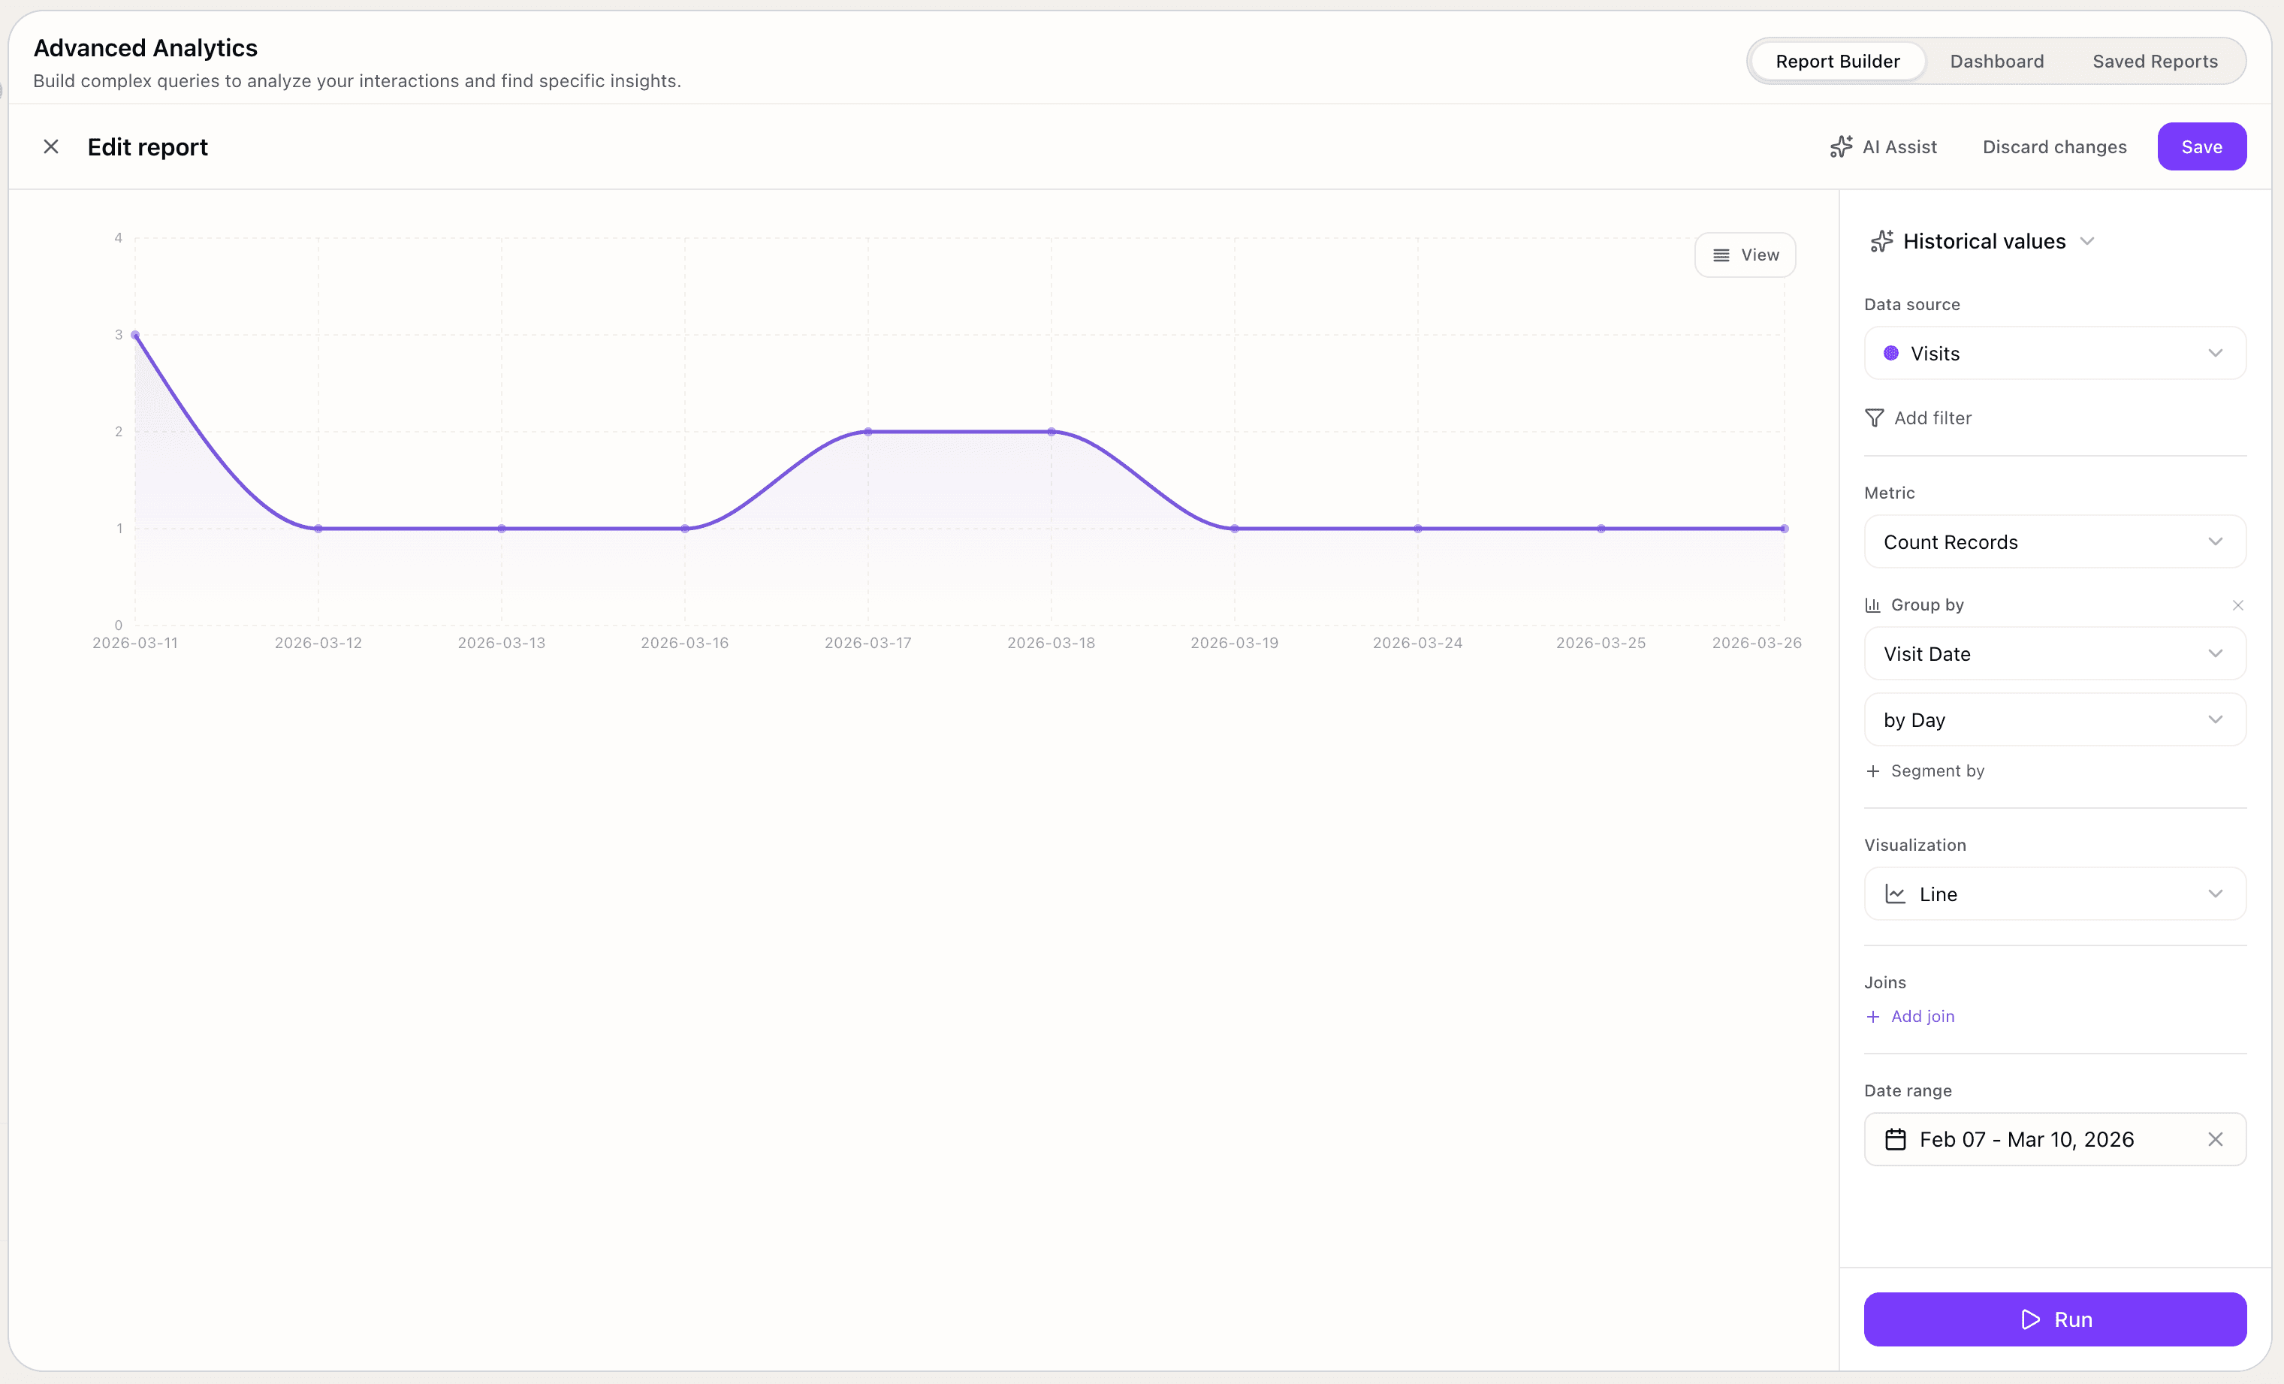Close the Edit report panel
This screenshot has width=2284, height=1384.
coord(51,146)
